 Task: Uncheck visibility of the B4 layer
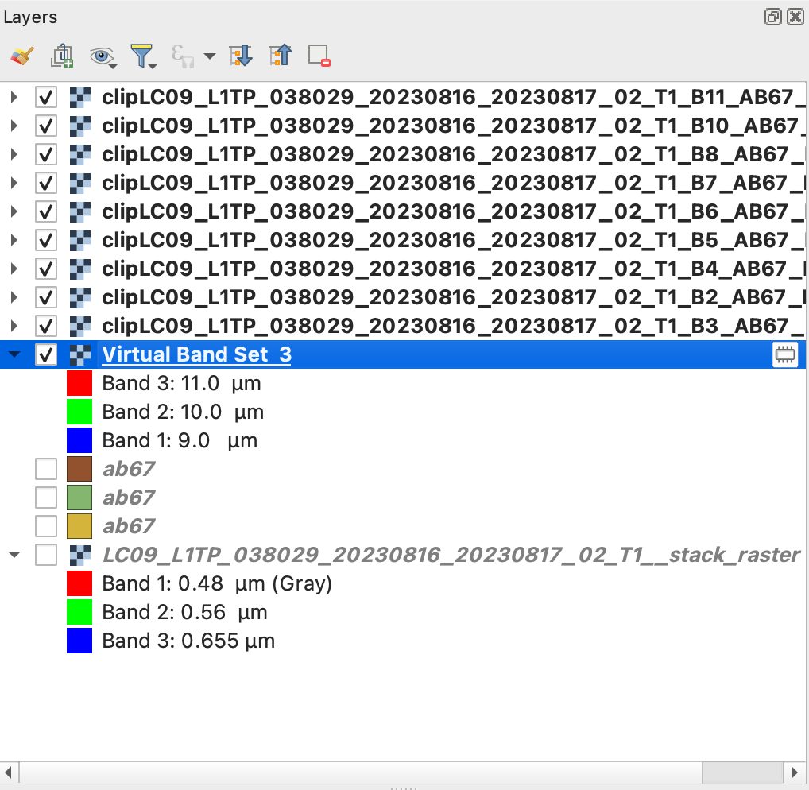point(46,269)
